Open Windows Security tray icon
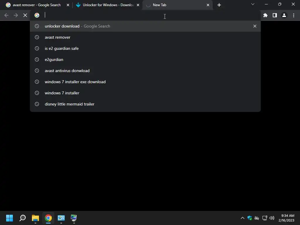 (250, 218)
